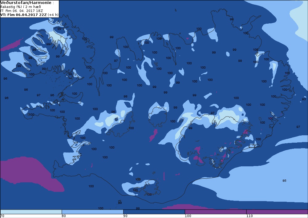Pick the palest legend swatch for 70–80

click(31, 212)
